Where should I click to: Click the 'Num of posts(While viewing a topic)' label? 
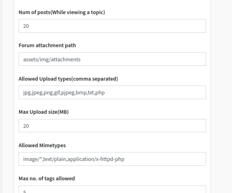62,13
